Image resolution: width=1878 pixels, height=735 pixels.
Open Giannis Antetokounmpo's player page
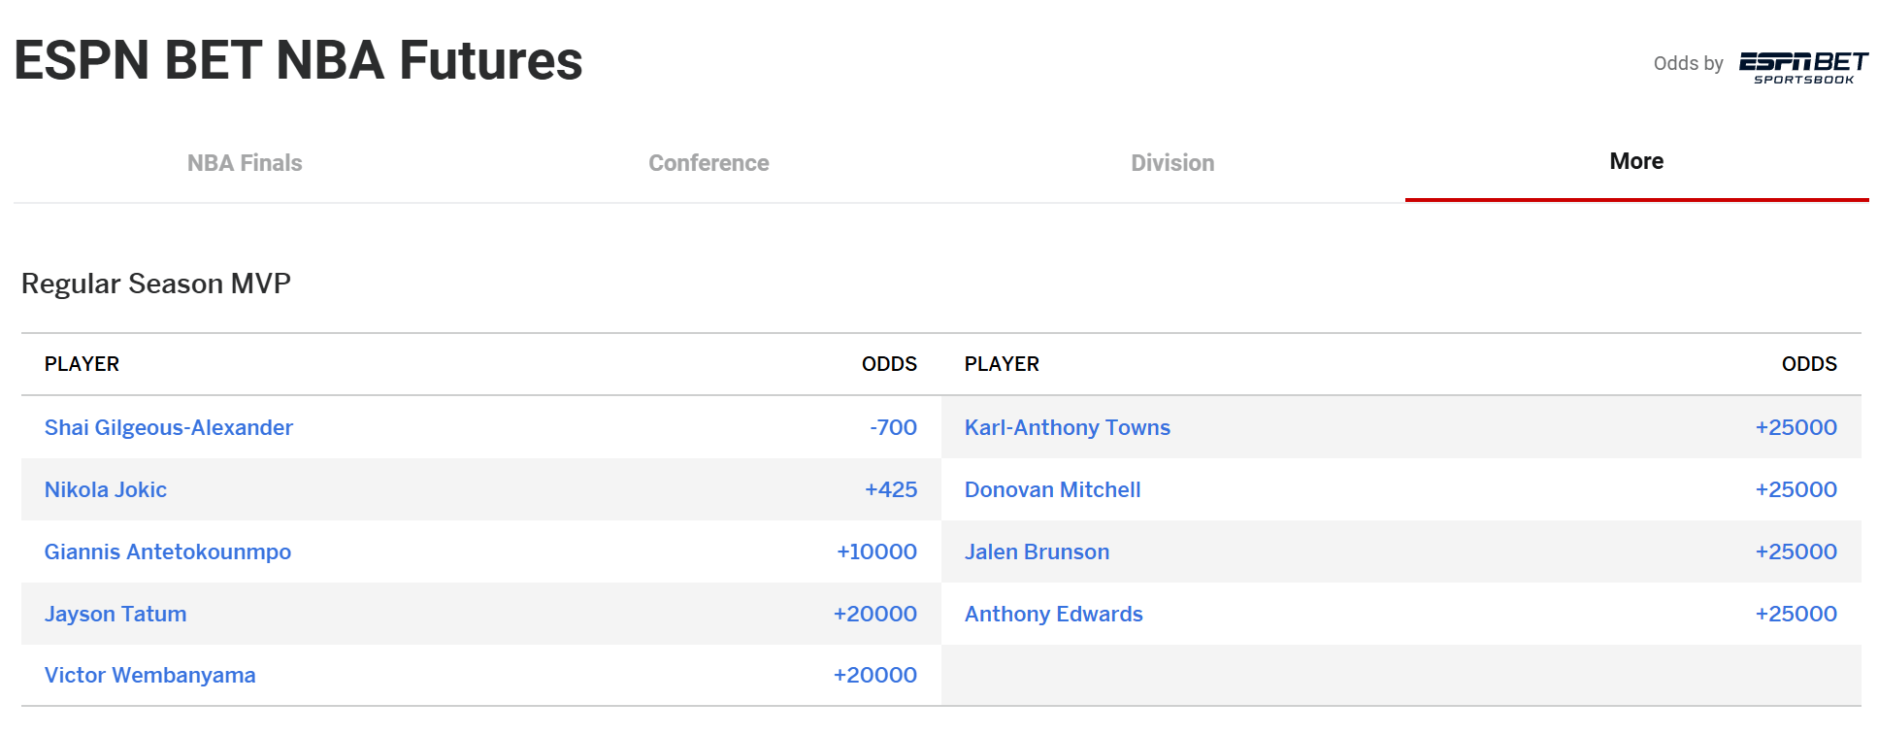point(168,551)
